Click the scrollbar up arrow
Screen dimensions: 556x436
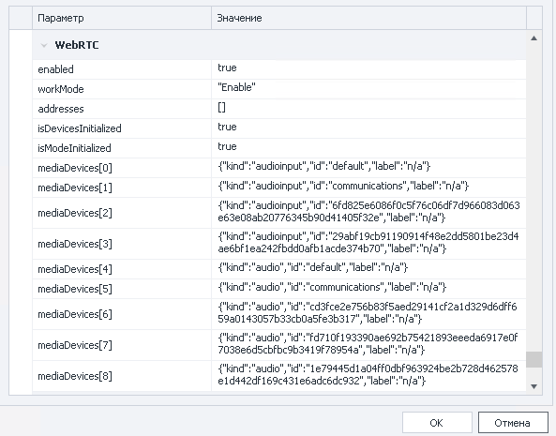pos(533,38)
